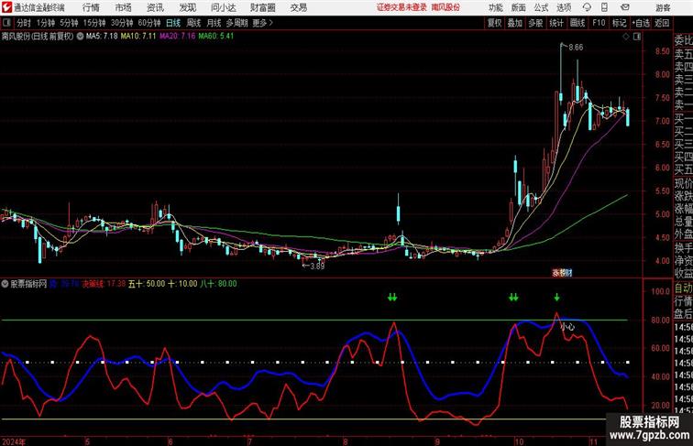This screenshot has height=446, width=693.
Task: Click the 五十: 50.00 indicator value
Action: pos(147,284)
